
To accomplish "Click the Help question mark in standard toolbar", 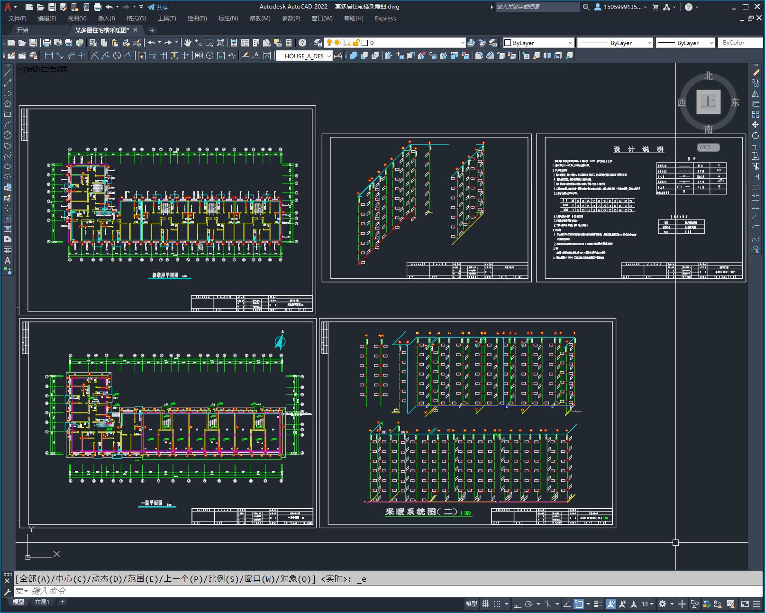I will pos(302,43).
